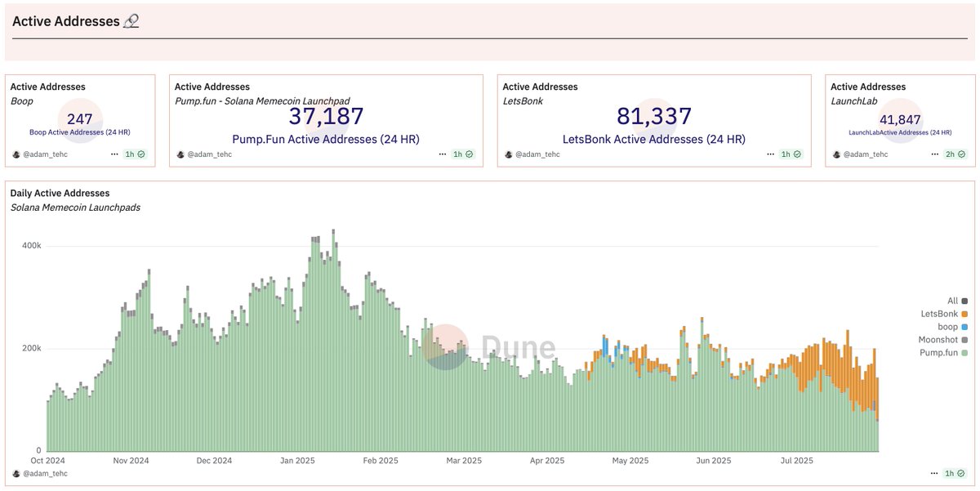Click the author avatar on Boop card

[x=16, y=154]
